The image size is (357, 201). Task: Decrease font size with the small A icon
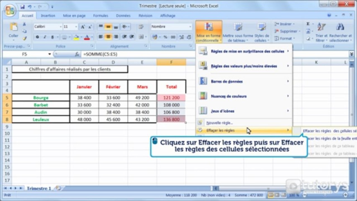click(x=90, y=27)
